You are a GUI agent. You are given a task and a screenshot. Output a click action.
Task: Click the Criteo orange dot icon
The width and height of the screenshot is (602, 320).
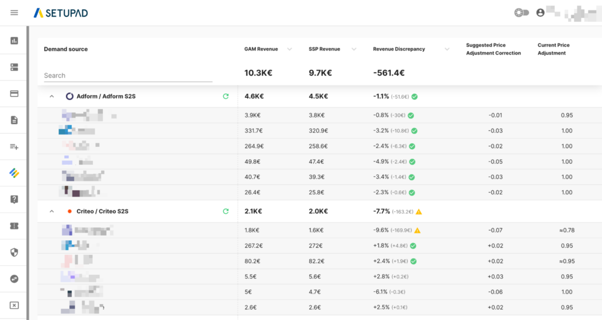click(x=69, y=211)
